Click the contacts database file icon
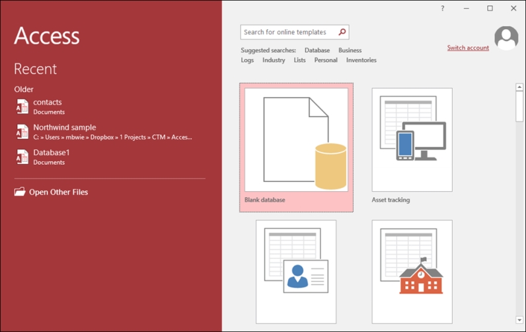This screenshot has height=332, width=526. tap(22, 106)
